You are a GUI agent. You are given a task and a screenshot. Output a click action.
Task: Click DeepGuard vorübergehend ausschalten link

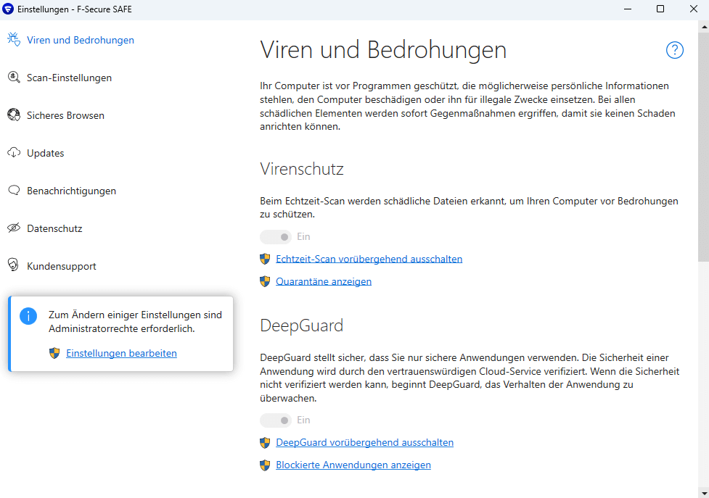pyautogui.click(x=364, y=442)
